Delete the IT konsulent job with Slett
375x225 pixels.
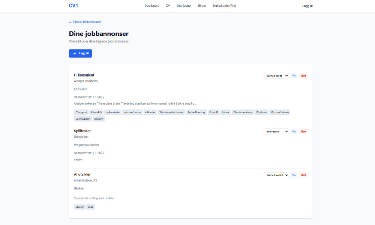303,76
